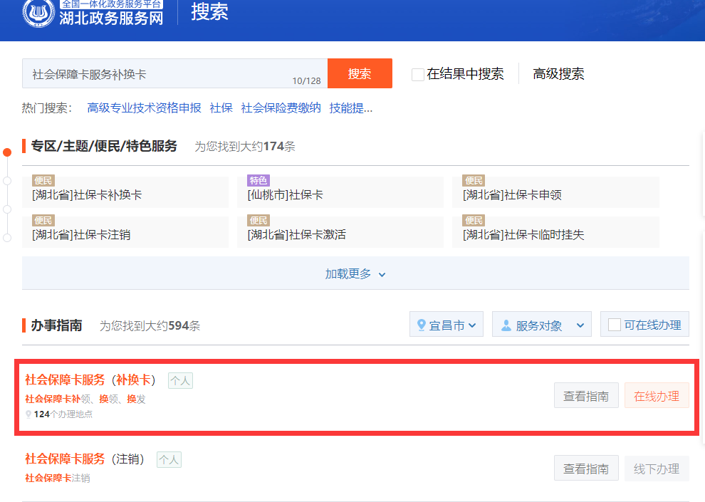Viewport: 705px width, 502px height.
Task: Tick the 可在线办理 checkbox
Action: pyautogui.click(x=614, y=325)
